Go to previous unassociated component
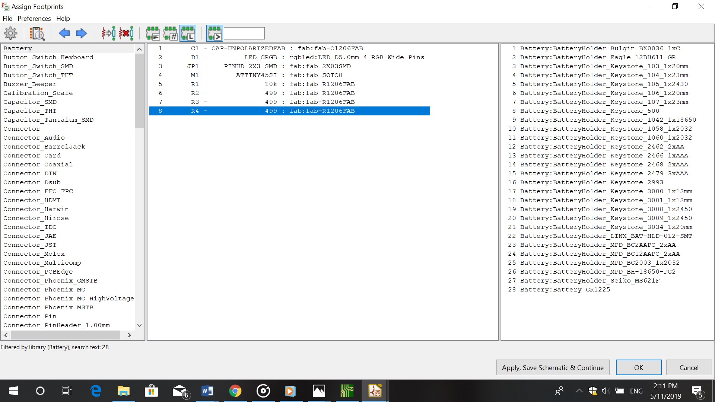715x402 pixels. coord(64,33)
